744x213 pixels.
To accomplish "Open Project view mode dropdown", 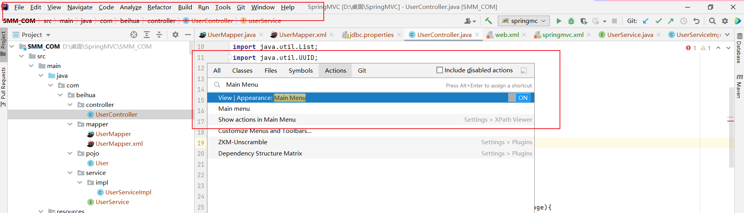I will (x=48, y=35).
